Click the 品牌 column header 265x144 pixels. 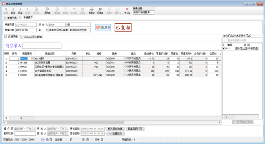point(114,54)
